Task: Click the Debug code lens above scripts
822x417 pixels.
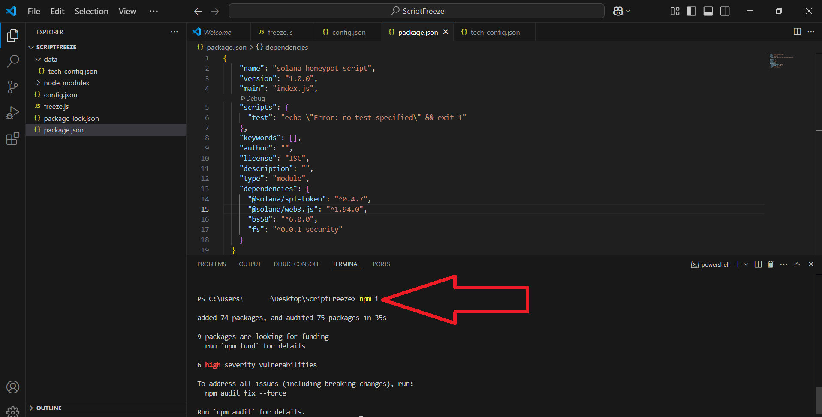Action: click(253, 98)
